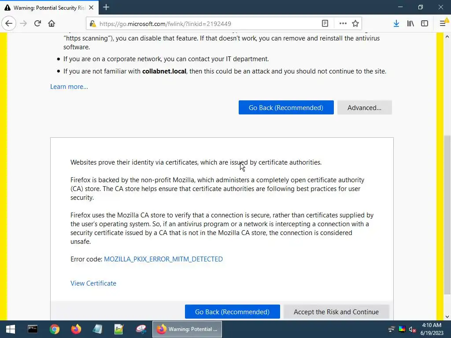Open MOZILLA_PKIX_ERROR_MITM_DETECTED error code link

coord(163,259)
